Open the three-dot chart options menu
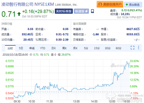This screenshot has height=103, width=144. coord(139,48)
